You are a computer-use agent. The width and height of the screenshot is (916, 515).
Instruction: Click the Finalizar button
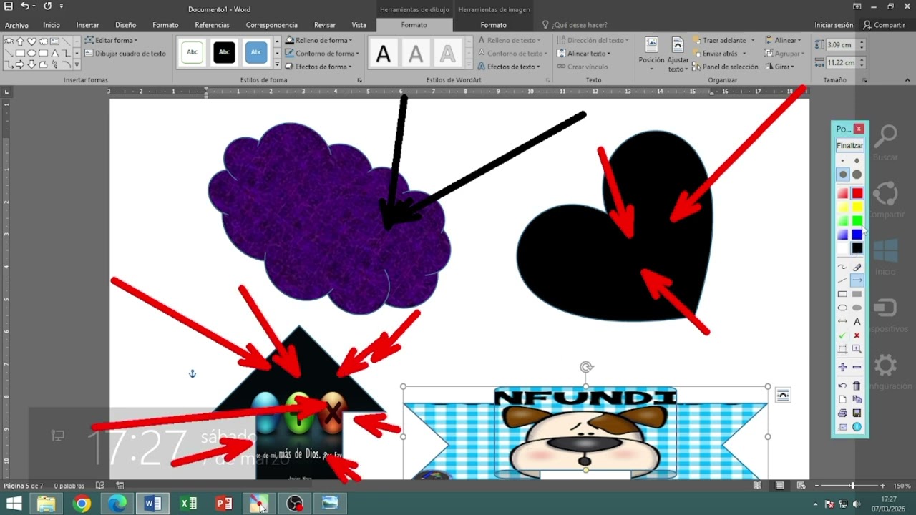click(850, 145)
